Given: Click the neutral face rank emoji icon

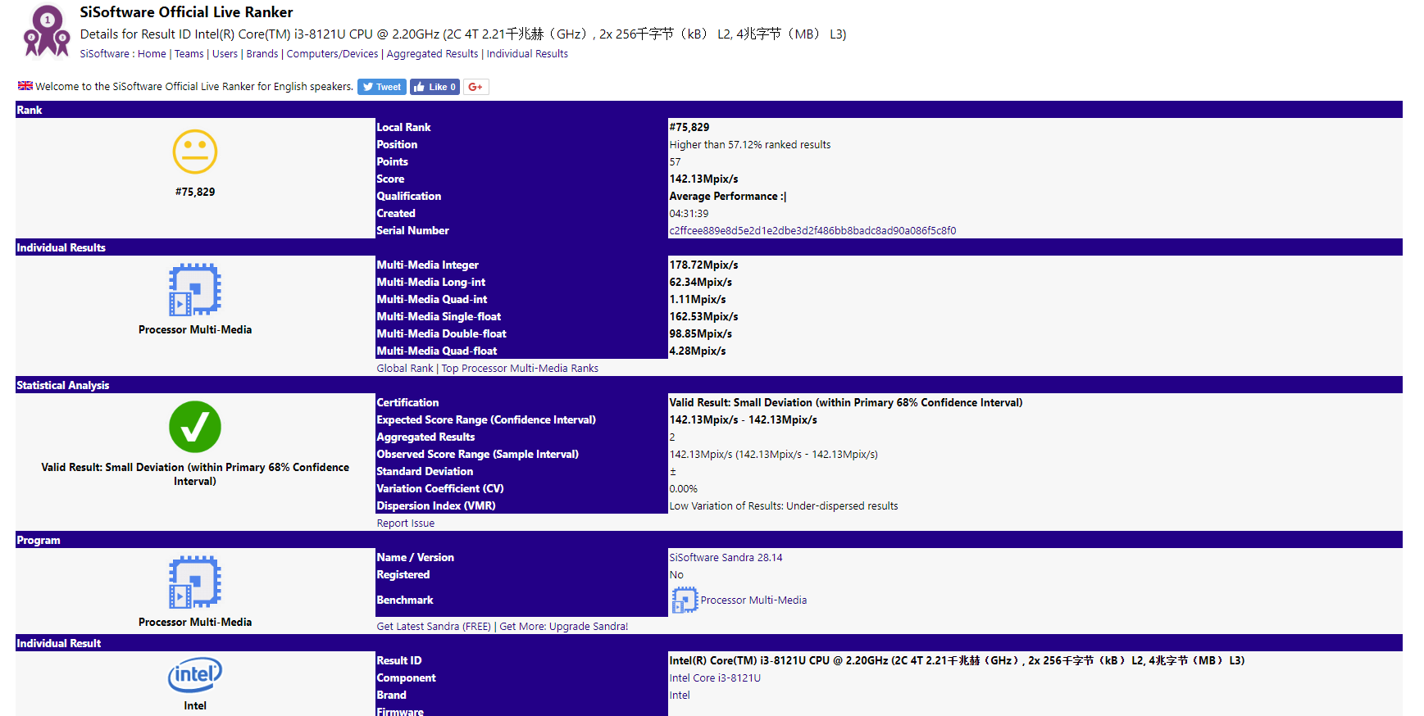Looking at the screenshot, I should point(195,152).
